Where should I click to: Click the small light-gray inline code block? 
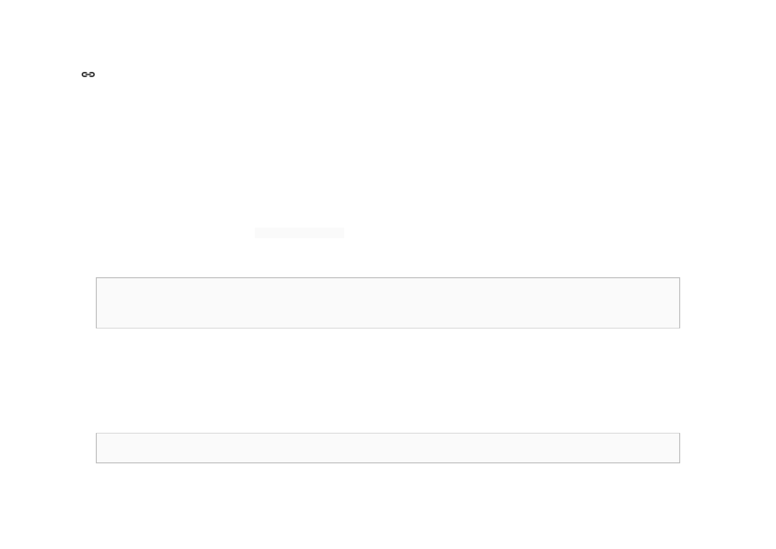pyautogui.click(x=300, y=233)
